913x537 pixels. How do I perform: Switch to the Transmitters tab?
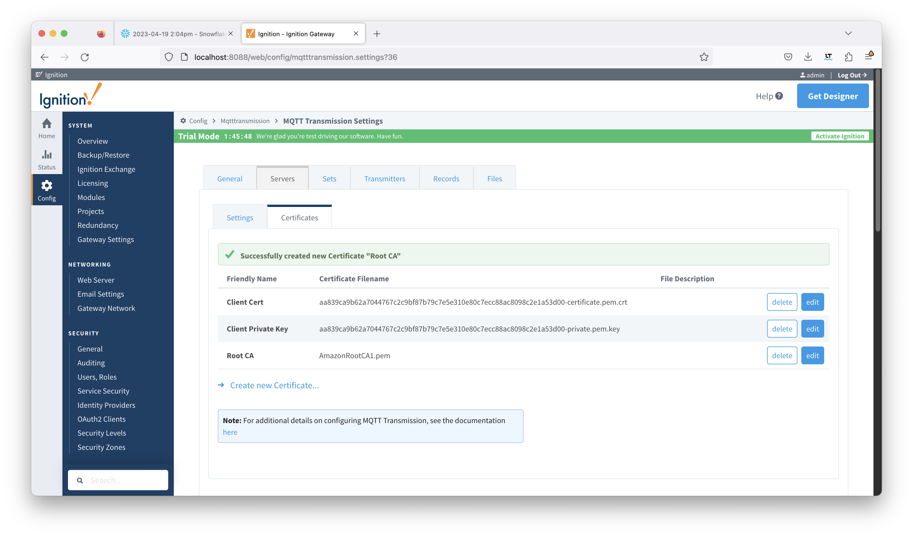[384, 179]
